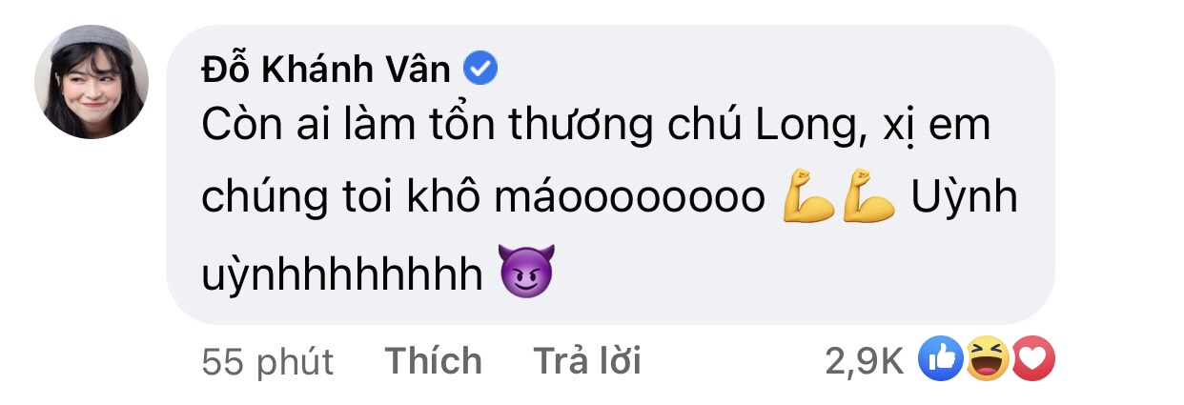Reply to the comment via Trả lời
This screenshot has width=1184, height=405.
[586, 361]
